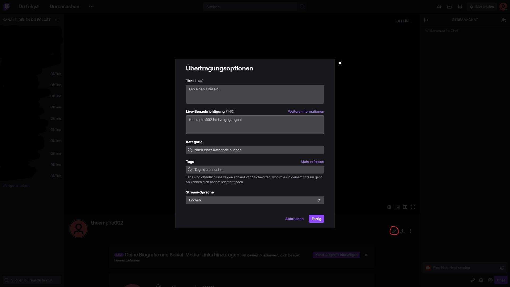
Task: Open stream settings gear on the player
Action: (389, 207)
